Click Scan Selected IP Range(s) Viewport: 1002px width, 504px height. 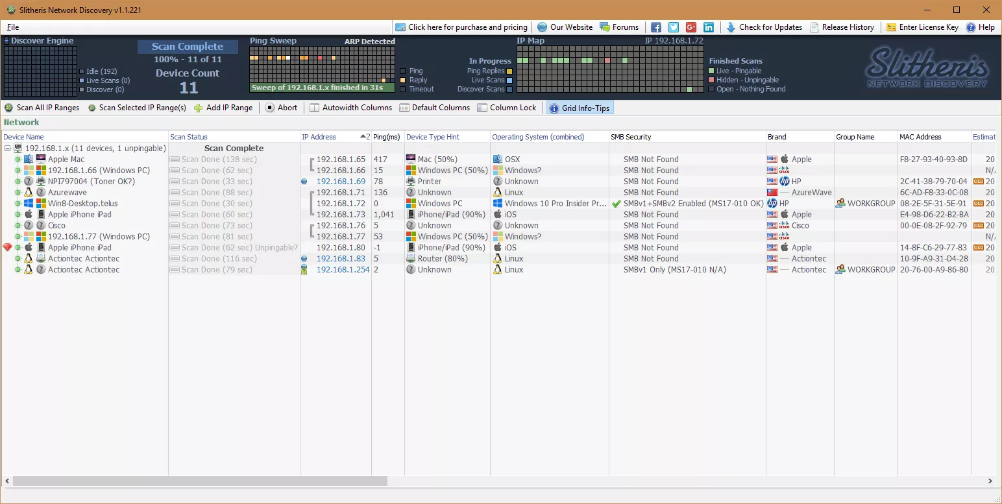tap(137, 108)
